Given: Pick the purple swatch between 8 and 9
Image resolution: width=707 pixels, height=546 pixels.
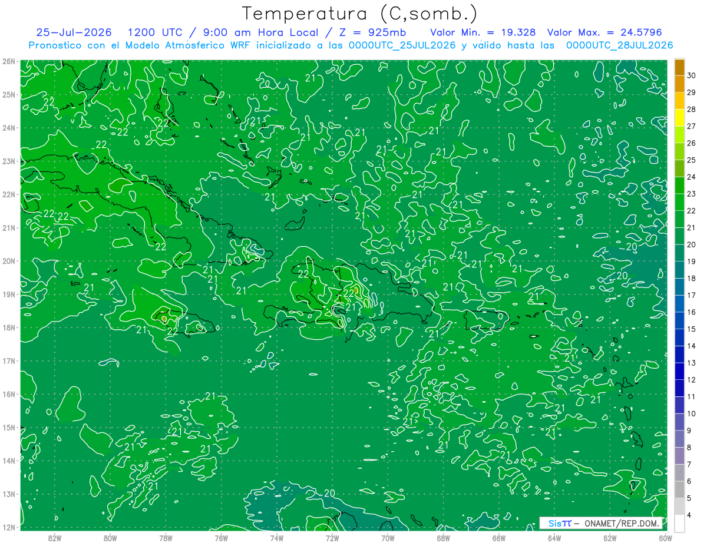Looking at the screenshot, I should [x=679, y=439].
